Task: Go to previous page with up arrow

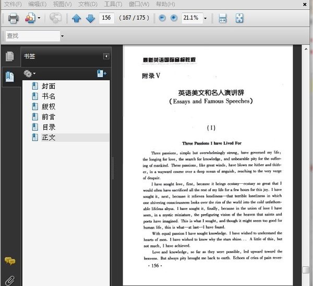Action: coord(77,18)
